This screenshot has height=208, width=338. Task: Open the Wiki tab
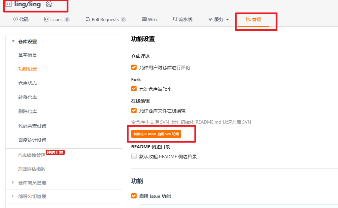pyautogui.click(x=149, y=19)
